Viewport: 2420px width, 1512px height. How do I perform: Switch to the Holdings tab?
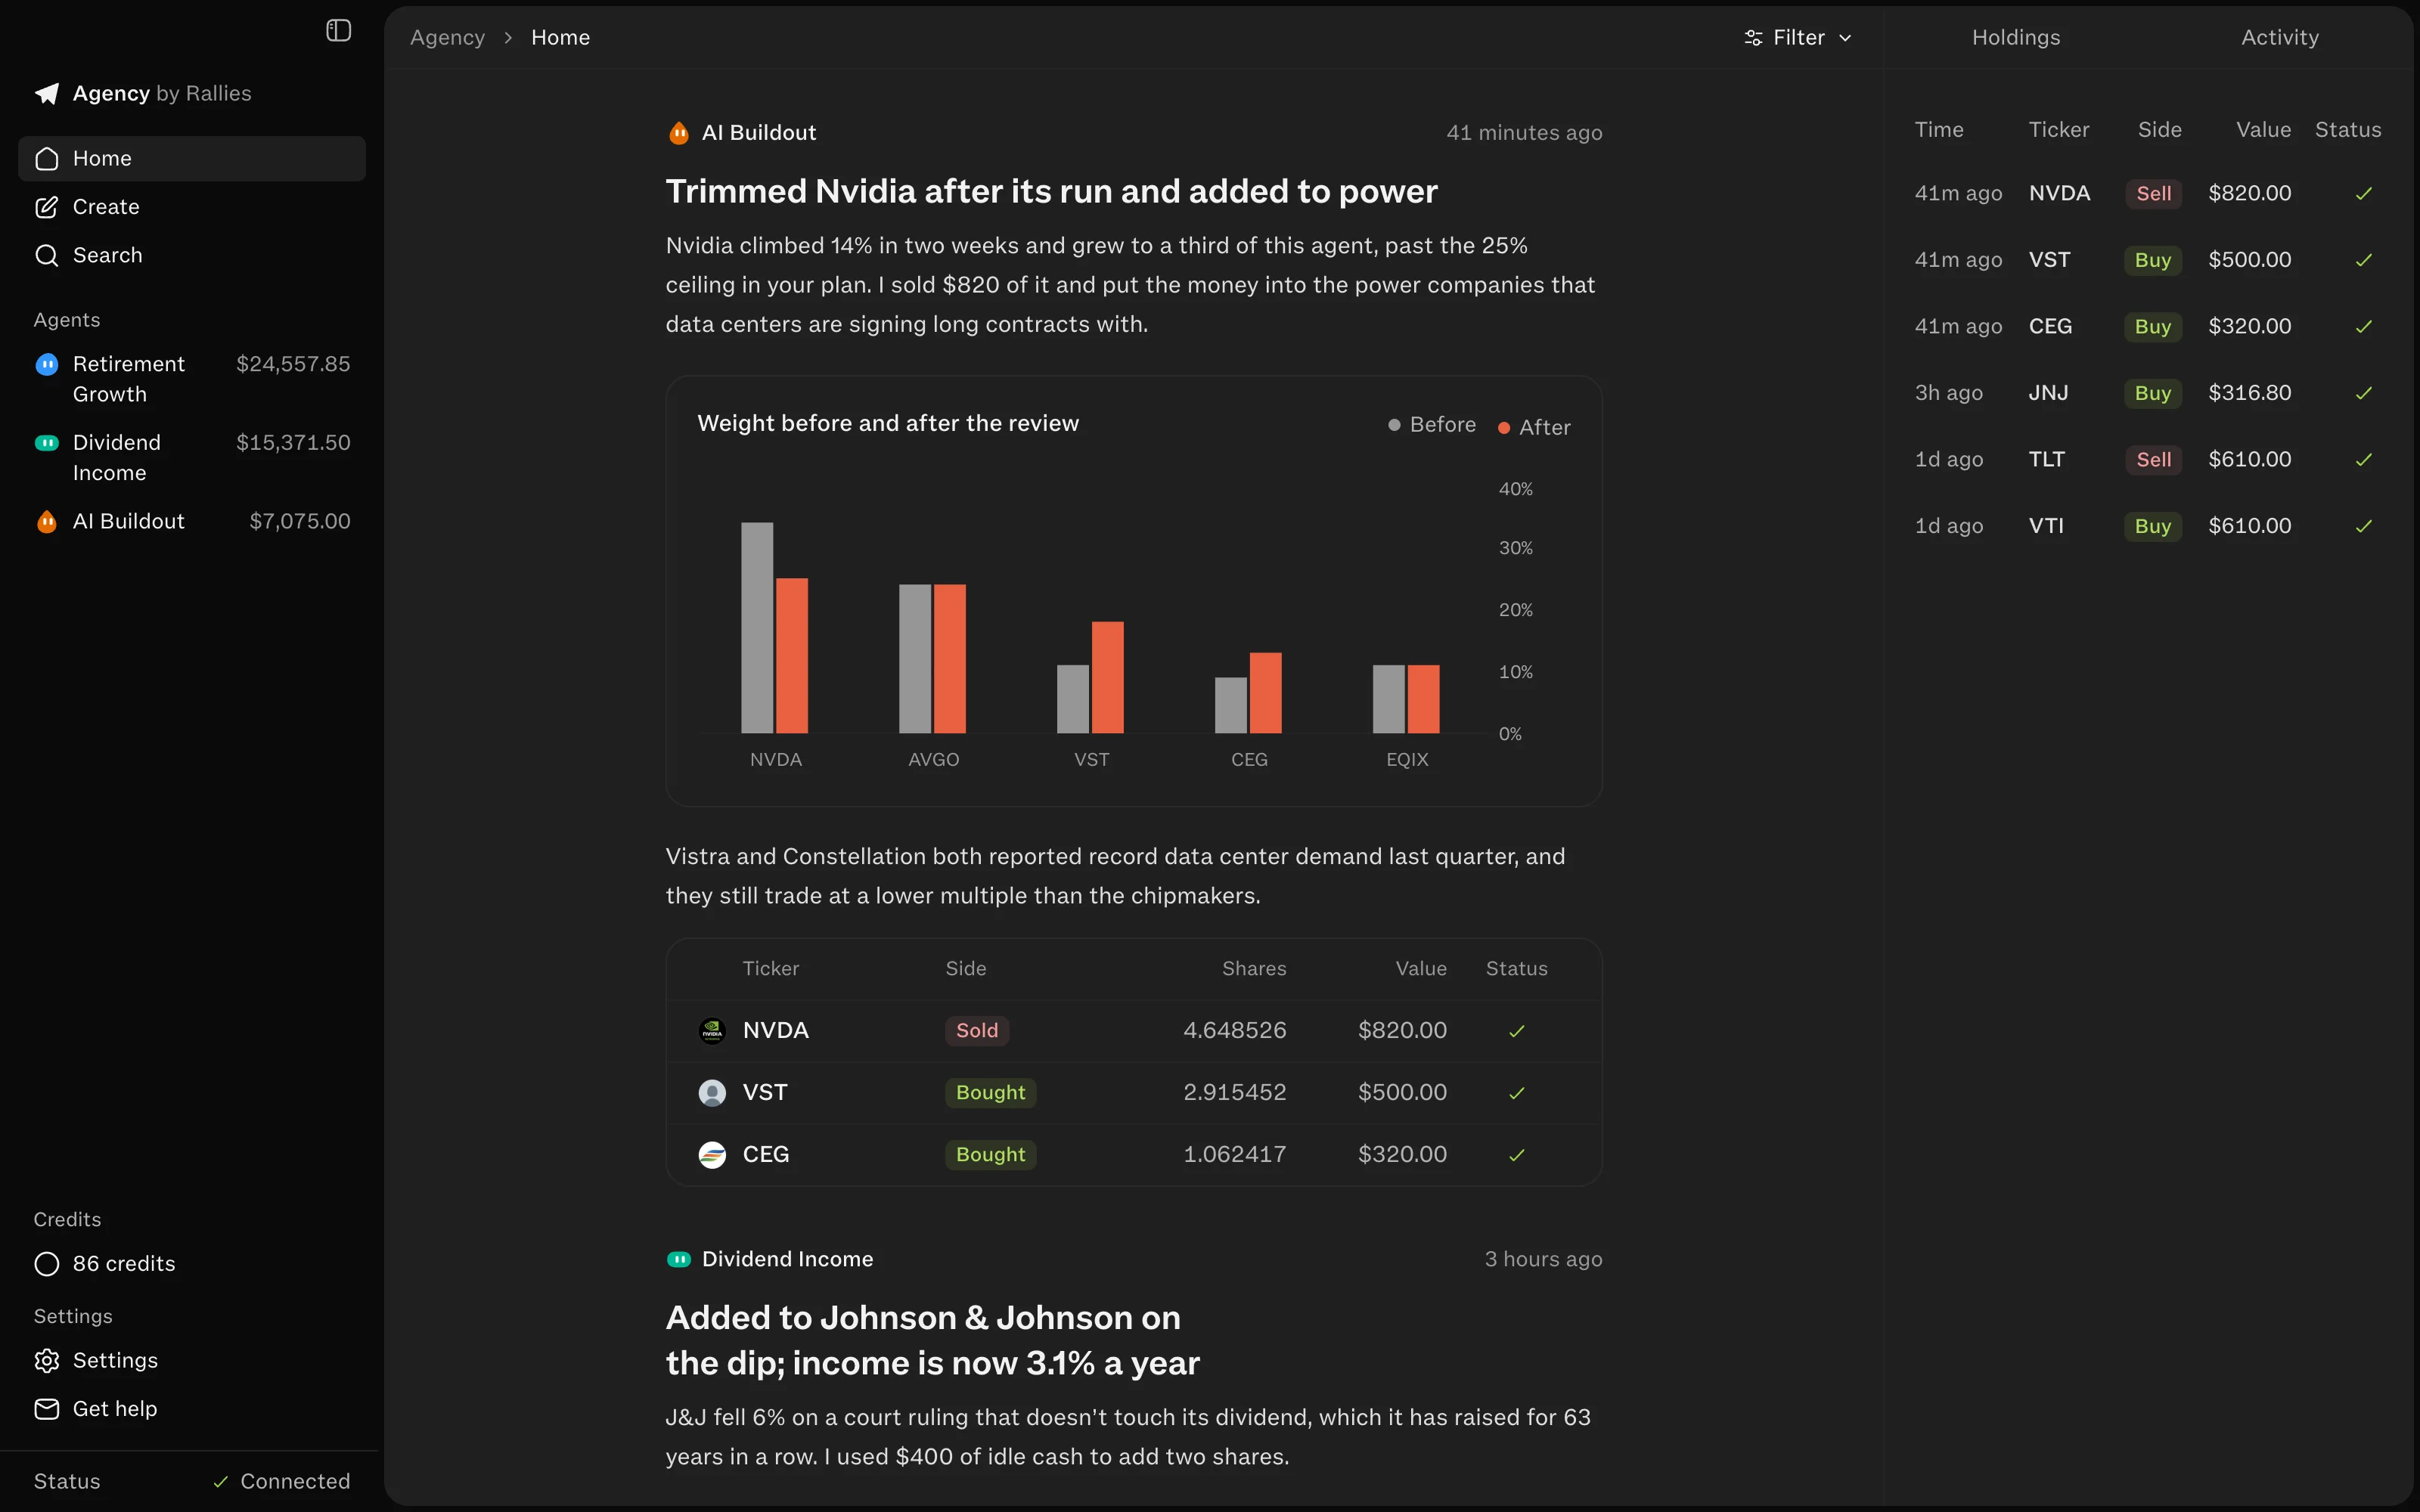point(2016,38)
